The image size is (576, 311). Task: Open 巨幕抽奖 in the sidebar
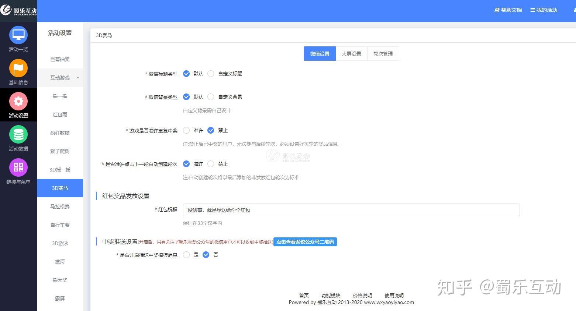coord(60,59)
